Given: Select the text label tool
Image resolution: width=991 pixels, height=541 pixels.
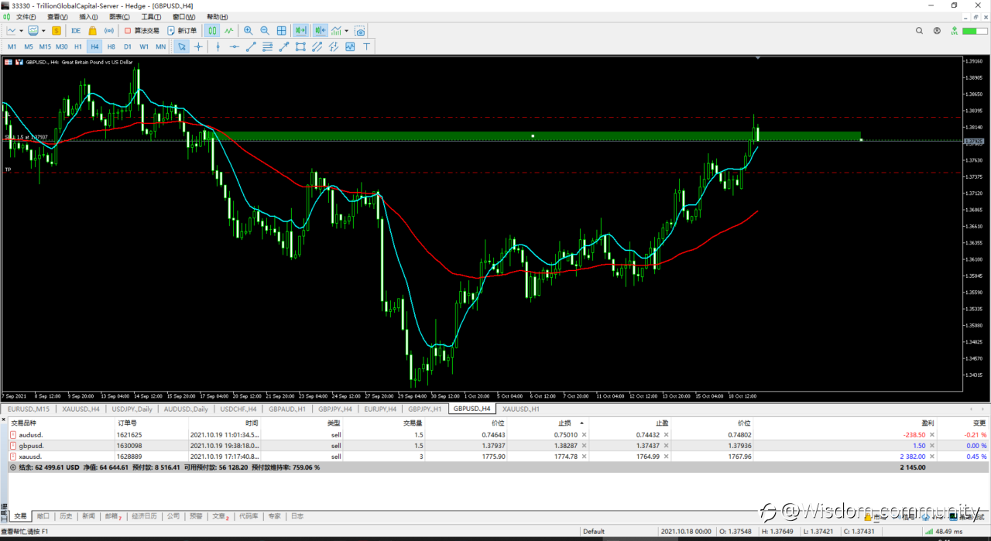Looking at the screenshot, I should (366, 46).
